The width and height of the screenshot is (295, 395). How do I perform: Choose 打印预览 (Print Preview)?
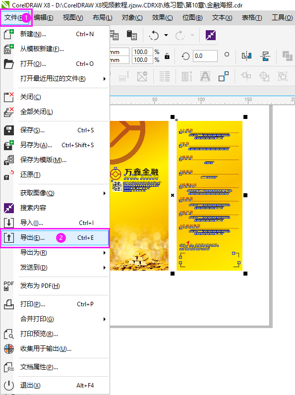click(x=55, y=334)
